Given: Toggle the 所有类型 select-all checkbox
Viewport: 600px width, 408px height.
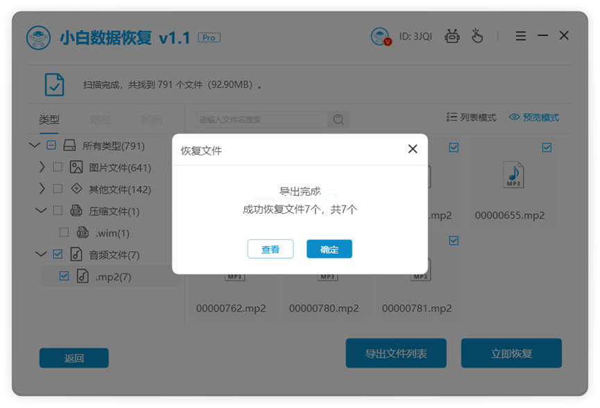Looking at the screenshot, I should click(x=51, y=145).
